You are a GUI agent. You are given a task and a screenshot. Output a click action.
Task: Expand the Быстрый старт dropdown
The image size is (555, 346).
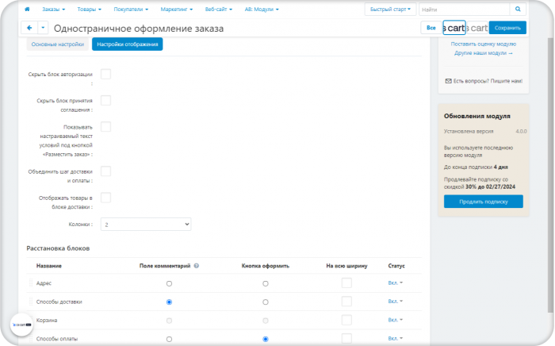(x=390, y=10)
